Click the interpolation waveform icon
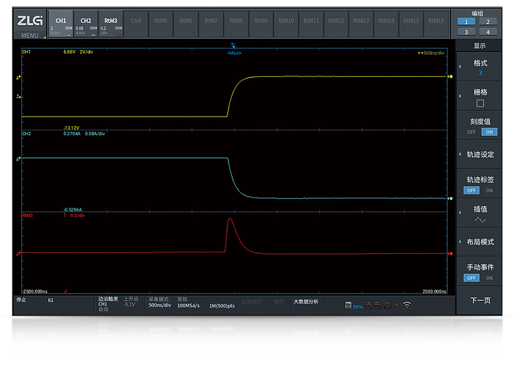 480,220
